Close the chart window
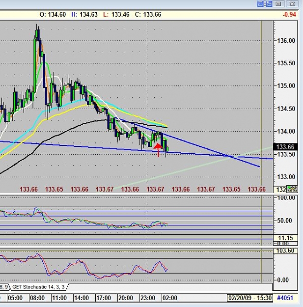This screenshot has width=303, height=307. tap(292, 4)
